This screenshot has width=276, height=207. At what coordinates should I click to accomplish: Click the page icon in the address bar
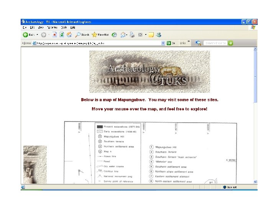coord(34,43)
